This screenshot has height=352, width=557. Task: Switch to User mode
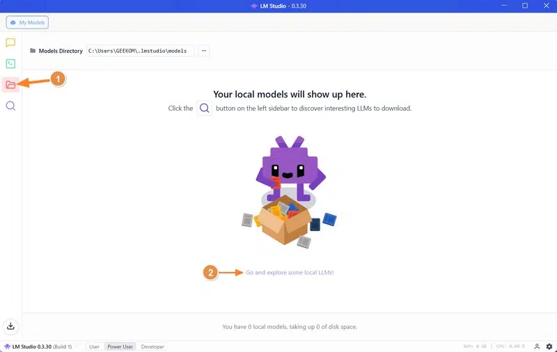94,346
